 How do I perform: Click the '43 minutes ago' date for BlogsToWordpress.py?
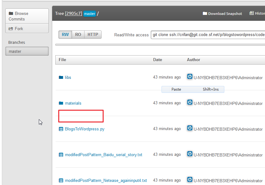click(x=167, y=129)
